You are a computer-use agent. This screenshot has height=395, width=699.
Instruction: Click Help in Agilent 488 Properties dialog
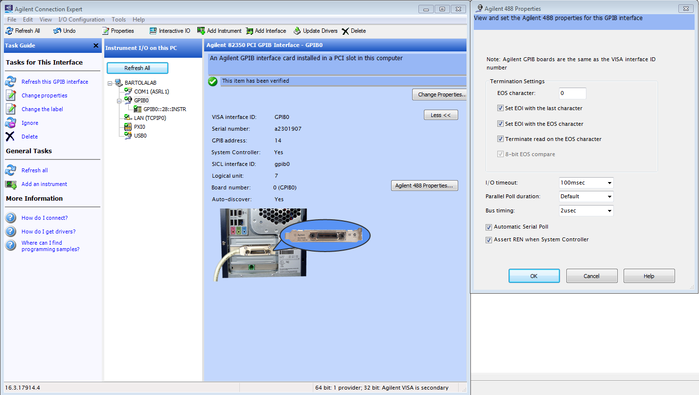pos(649,276)
